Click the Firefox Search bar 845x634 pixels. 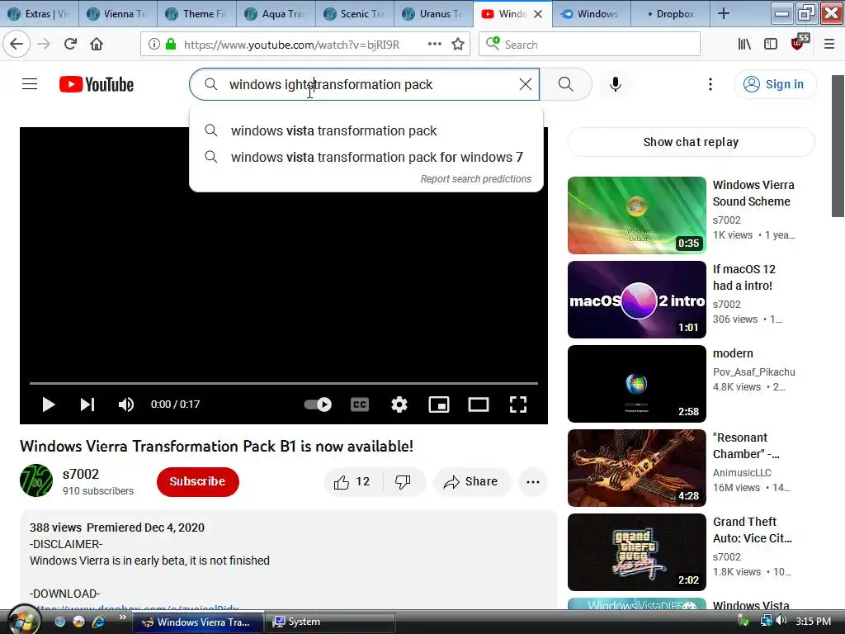click(x=589, y=45)
